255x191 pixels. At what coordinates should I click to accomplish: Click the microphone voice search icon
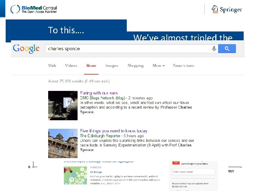point(214,48)
